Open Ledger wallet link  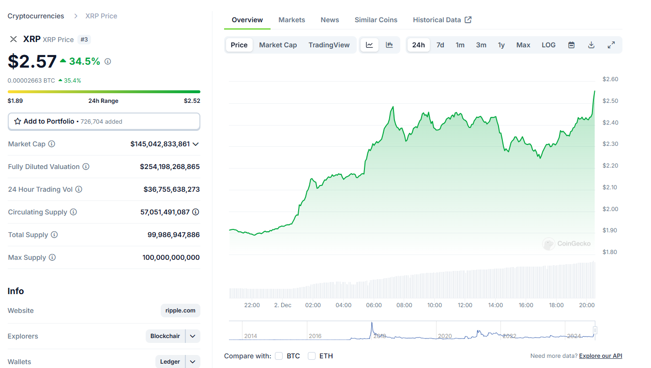click(x=170, y=362)
